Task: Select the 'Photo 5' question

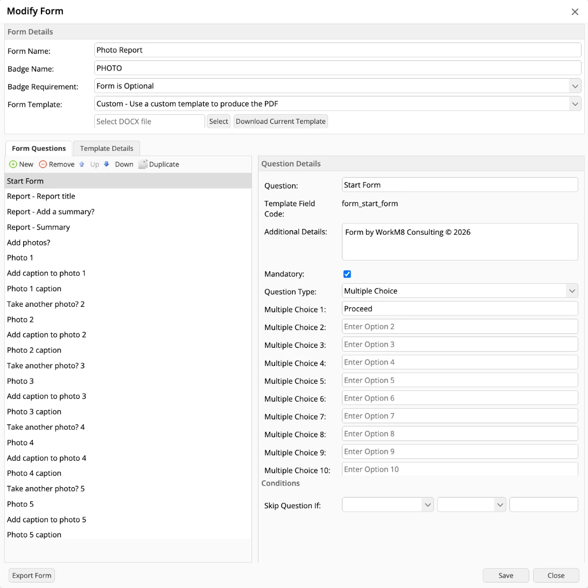Action: pyautogui.click(x=128, y=504)
